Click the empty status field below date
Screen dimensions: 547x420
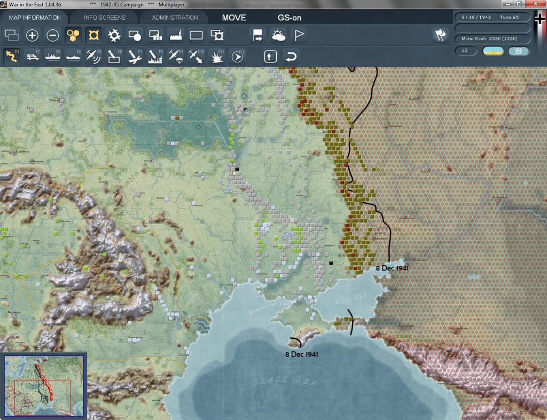[492, 28]
